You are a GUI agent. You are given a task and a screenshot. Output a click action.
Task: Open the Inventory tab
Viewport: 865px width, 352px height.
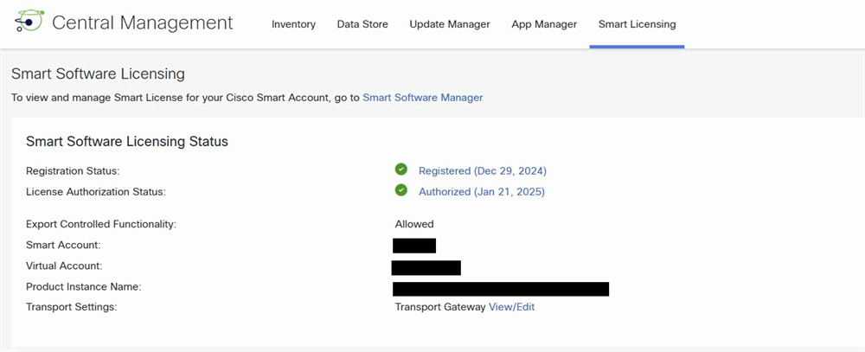point(293,24)
